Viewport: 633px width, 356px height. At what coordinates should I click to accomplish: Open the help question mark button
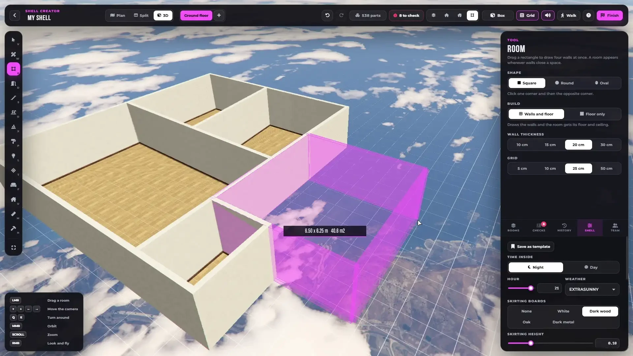coord(588,15)
